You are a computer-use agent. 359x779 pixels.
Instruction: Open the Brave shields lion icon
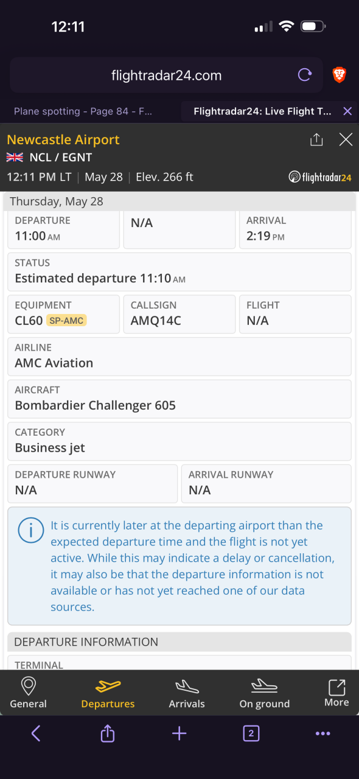[x=339, y=75]
